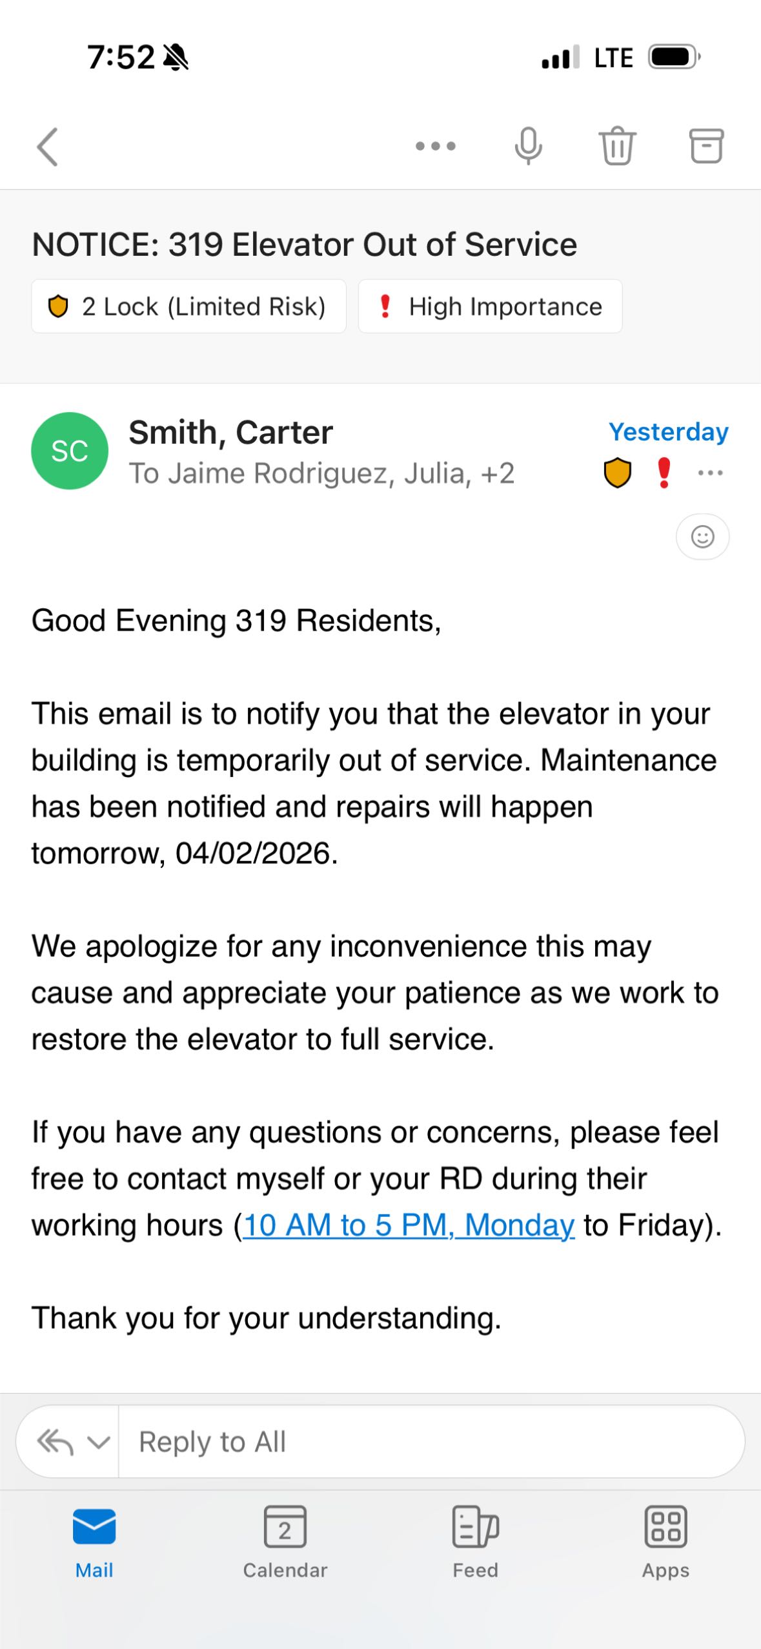Tap the 'High Importance' tag
Viewport: 761px width, 1649px height.
(x=490, y=307)
